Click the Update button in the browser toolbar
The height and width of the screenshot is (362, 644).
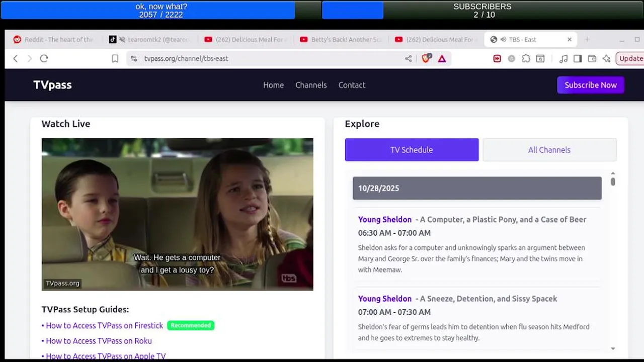click(630, 59)
